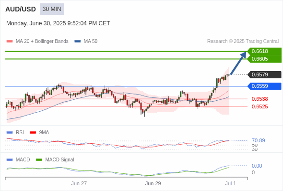Click the 0.6538 red support value
The image size is (283, 191).
tap(259, 99)
